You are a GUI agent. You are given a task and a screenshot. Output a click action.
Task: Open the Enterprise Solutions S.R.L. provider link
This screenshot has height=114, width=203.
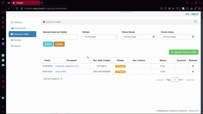pos(67,66)
